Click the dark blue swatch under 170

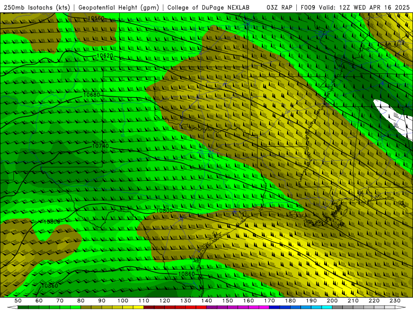click(275, 307)
